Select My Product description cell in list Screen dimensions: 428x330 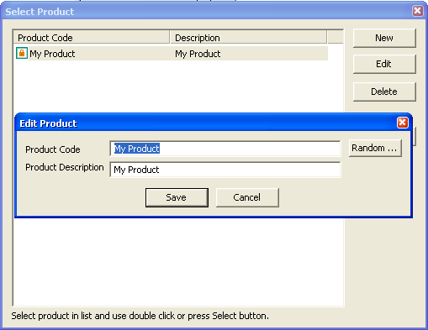click(198, 54)
